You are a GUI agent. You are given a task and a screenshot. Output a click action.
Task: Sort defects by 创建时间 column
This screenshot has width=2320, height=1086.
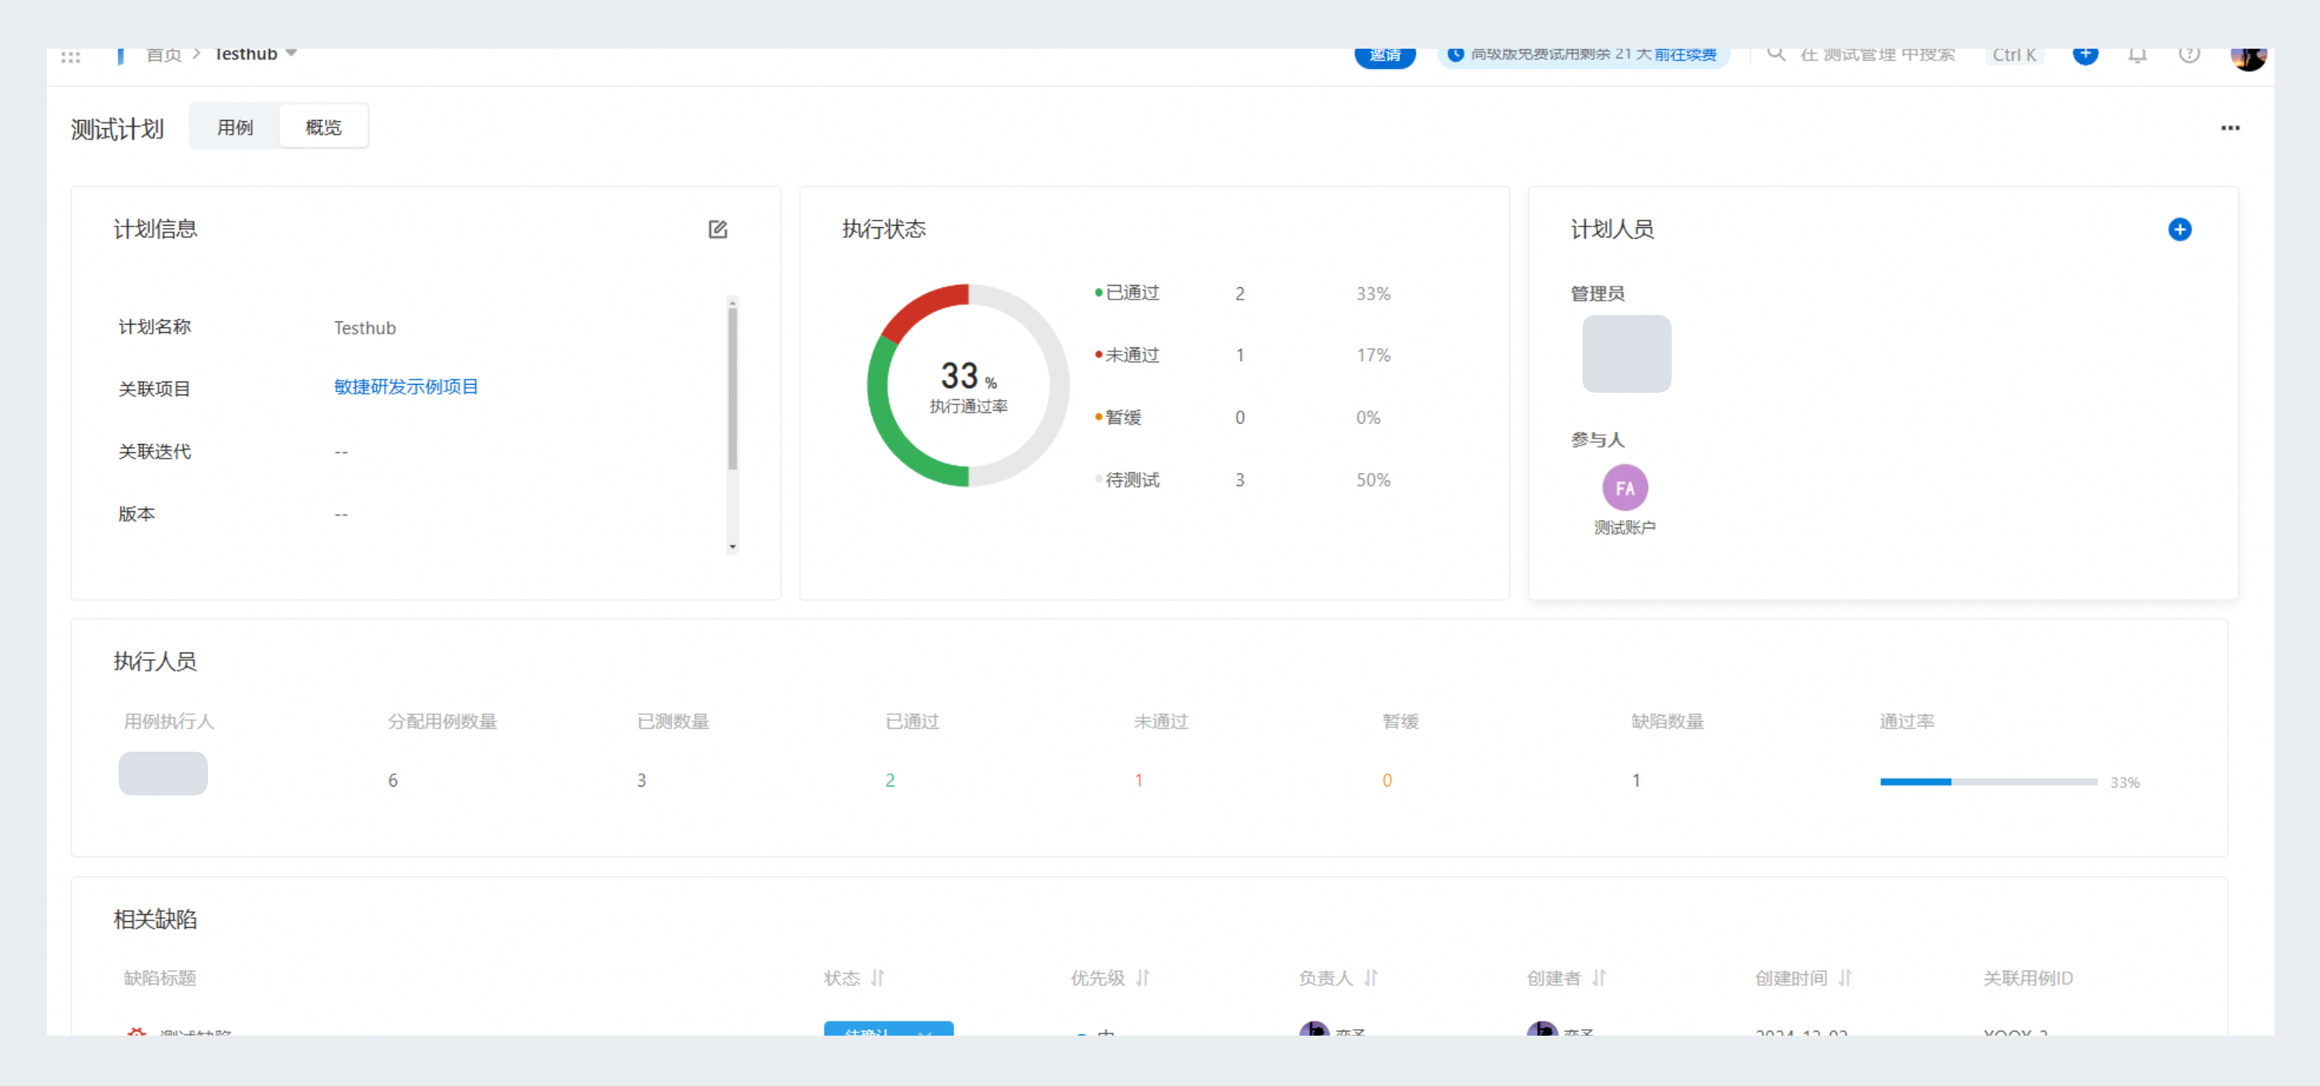pyautogui.click(x=1844, y=978)
